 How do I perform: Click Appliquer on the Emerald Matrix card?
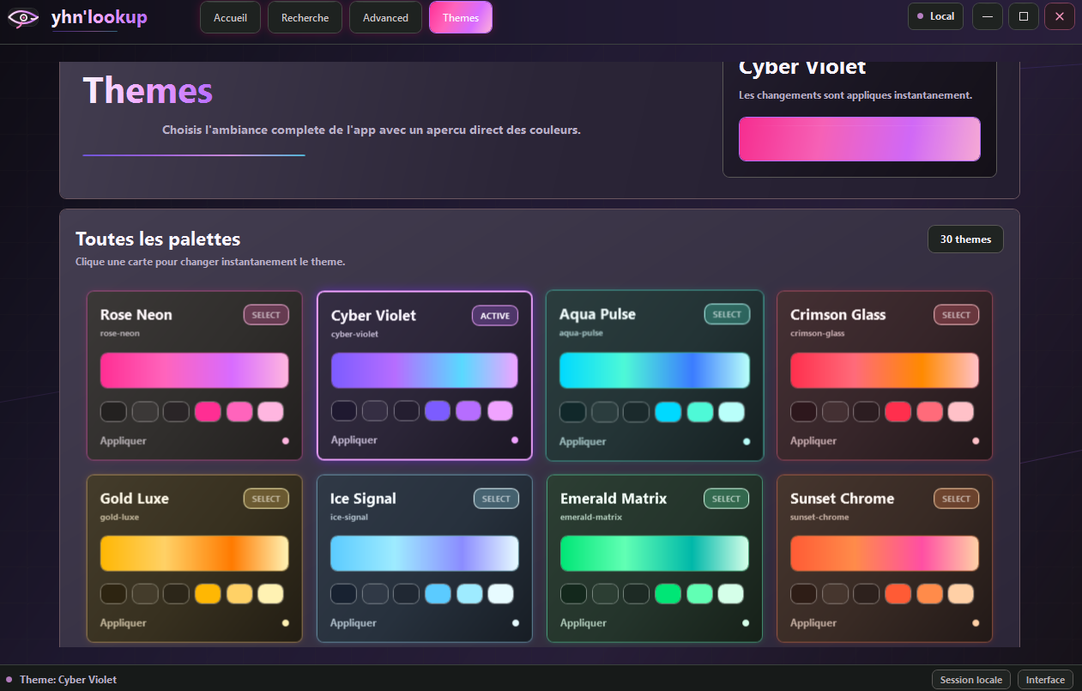pyautogui.click(x=583, y=623)
